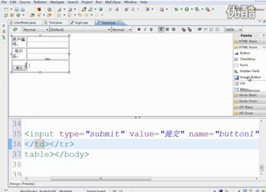Click the Bold formatting icon
The width and height of the screenshot is (266, 192).
click(139, 30)
